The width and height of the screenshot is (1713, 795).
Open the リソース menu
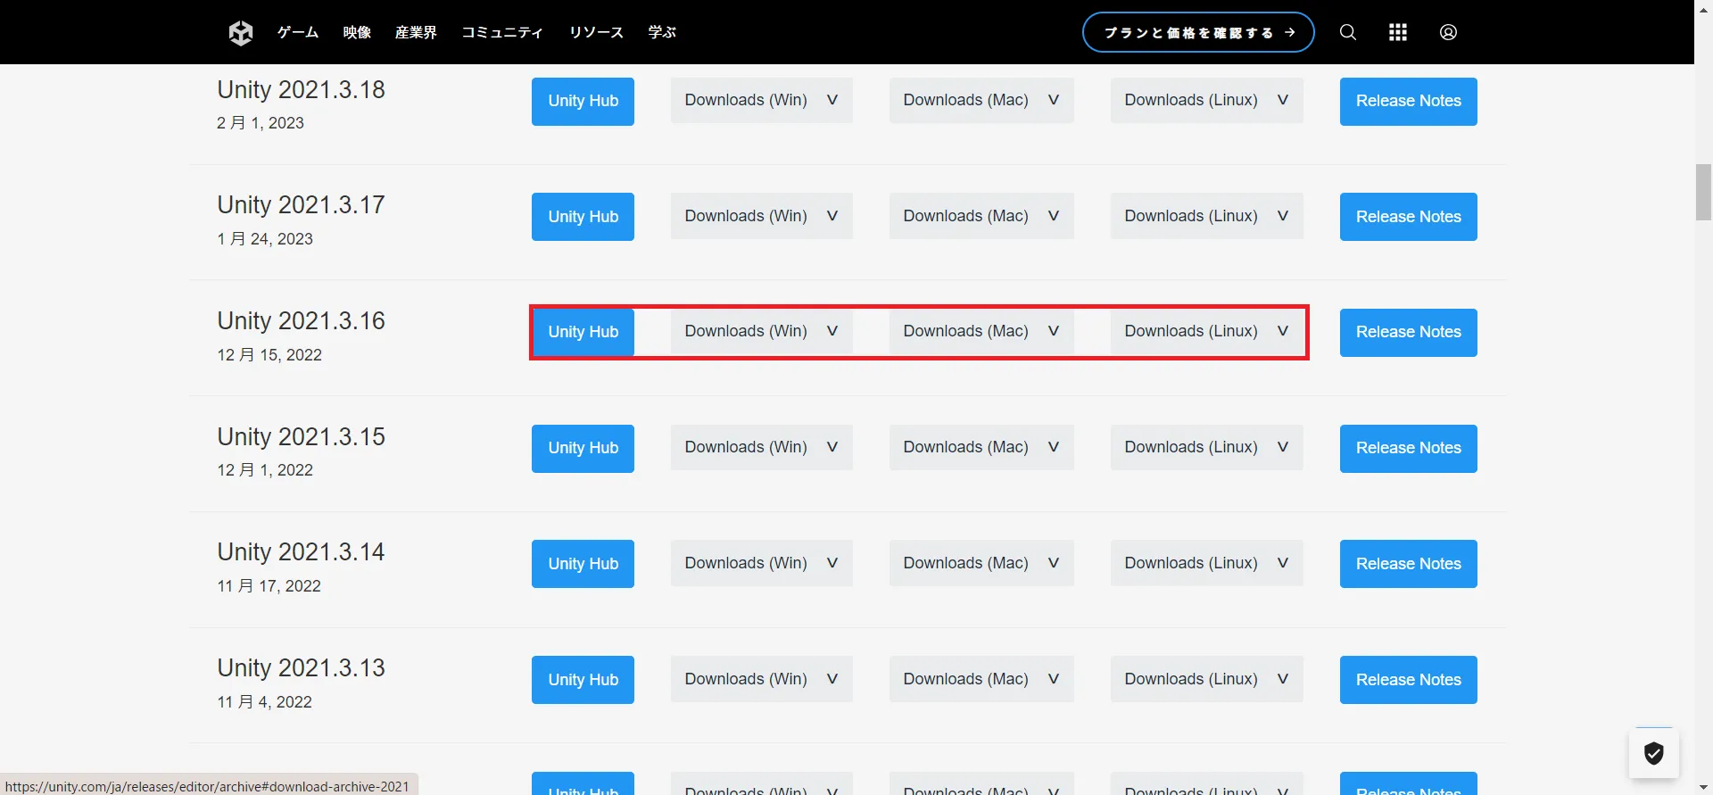pos(596,32)
